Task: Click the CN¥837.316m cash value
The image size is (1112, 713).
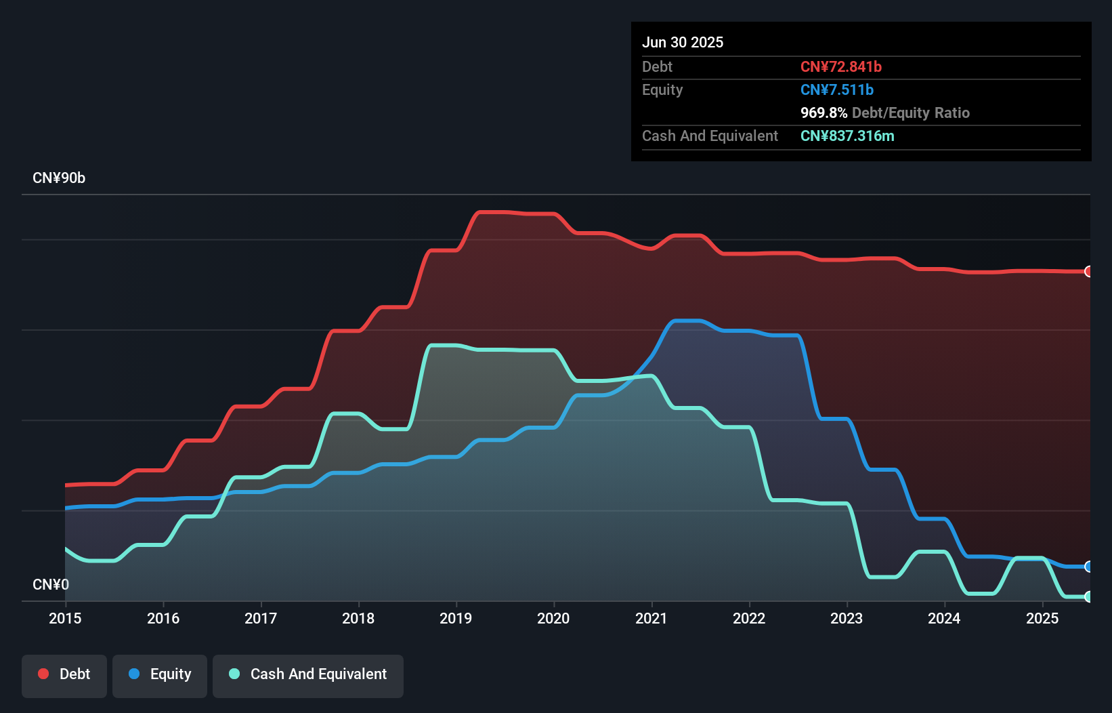Action: [847, 136]
